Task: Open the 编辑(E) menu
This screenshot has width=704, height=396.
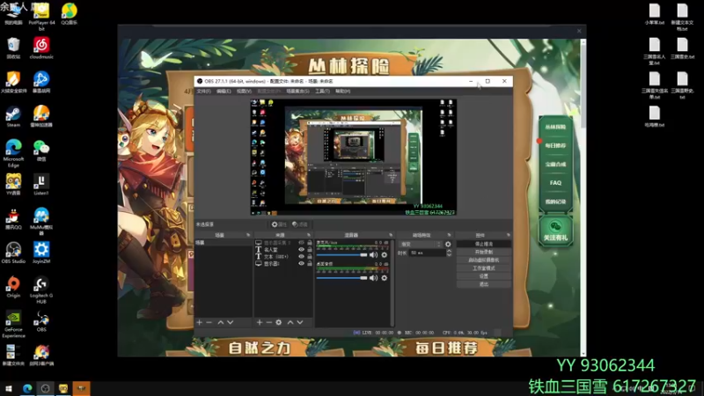Action: point(224,92)
